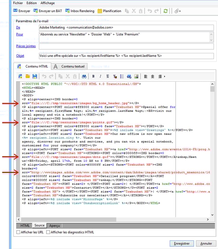This screenshot has width=218, height=249.
Task: Click the green refresh icon
Action: pos(165,11)
